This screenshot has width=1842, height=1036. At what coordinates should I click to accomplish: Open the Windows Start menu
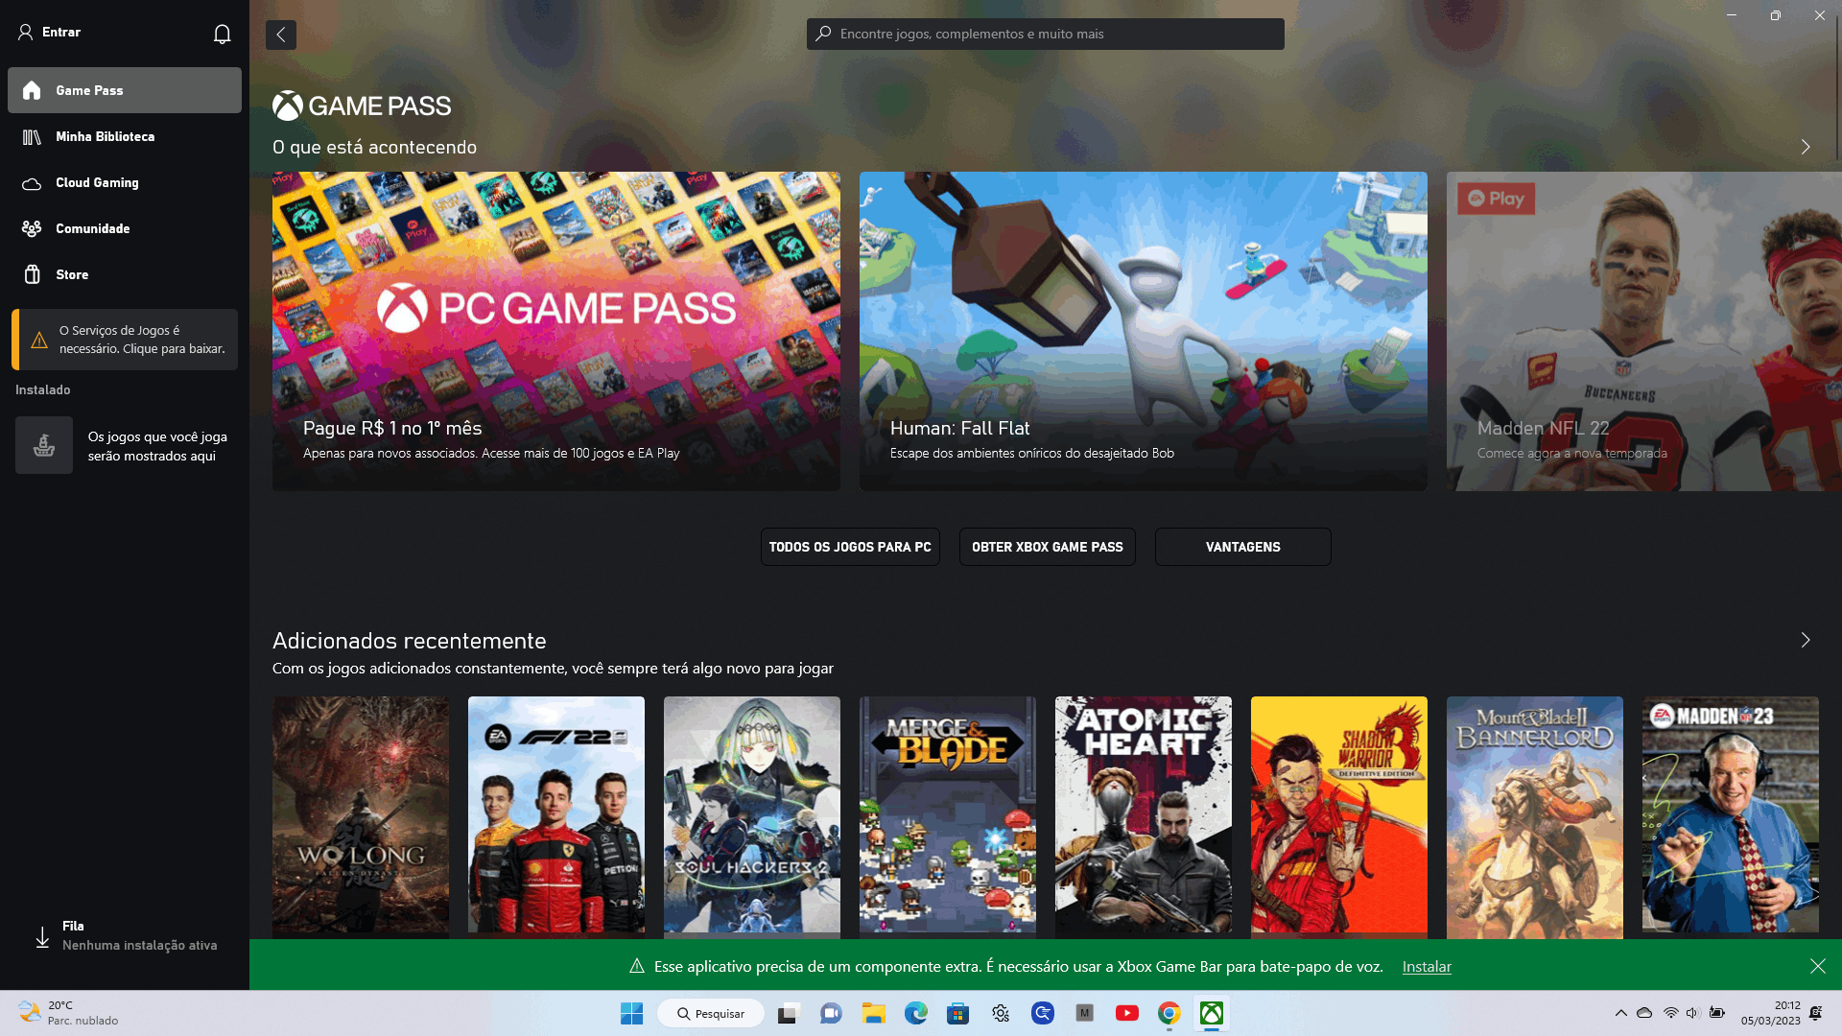pos(632,1013)
